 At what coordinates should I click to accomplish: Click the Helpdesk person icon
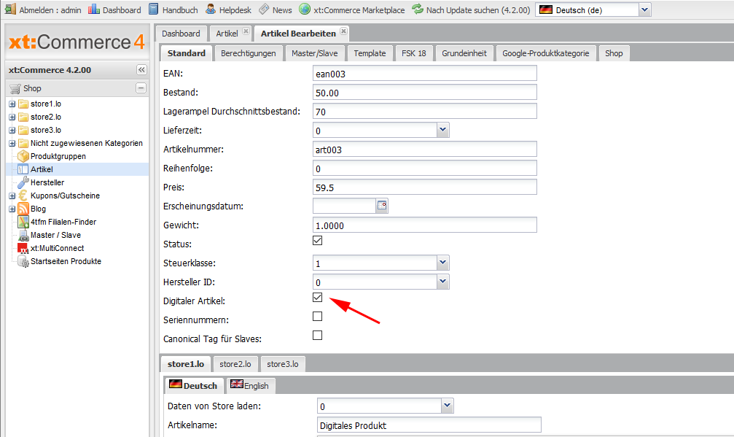coord(211,9)
